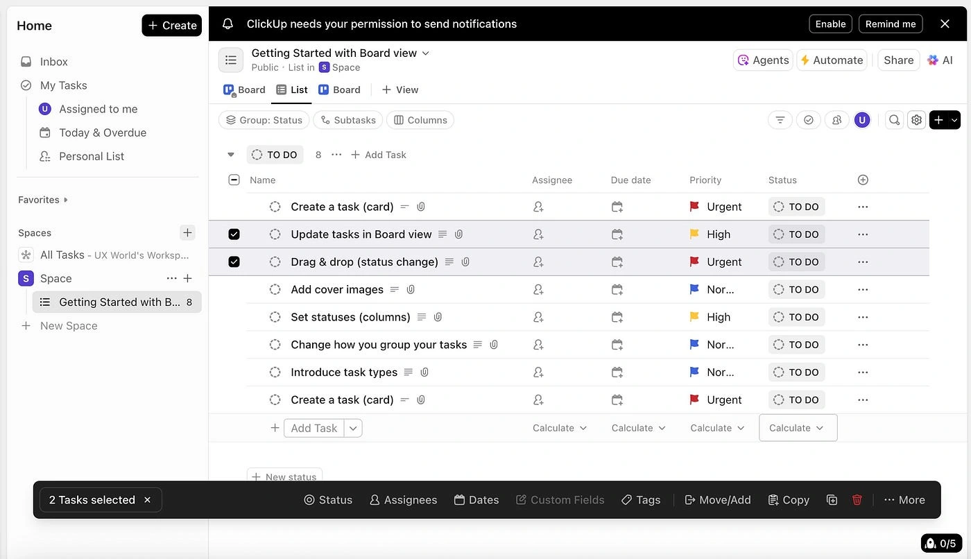
Task: Click the Create button
Action: [x=172, y=26]
